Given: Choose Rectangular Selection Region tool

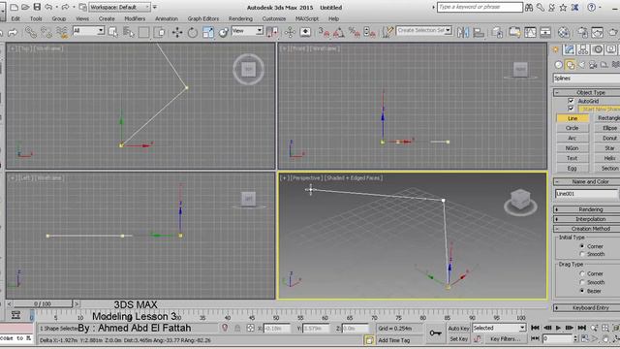Looking at the screenshot, I should (144, 32).
